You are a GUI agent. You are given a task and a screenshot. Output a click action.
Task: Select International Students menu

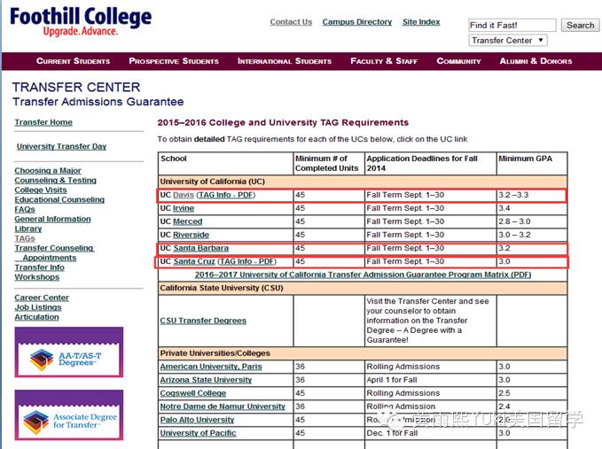click(x=284, y=61)
